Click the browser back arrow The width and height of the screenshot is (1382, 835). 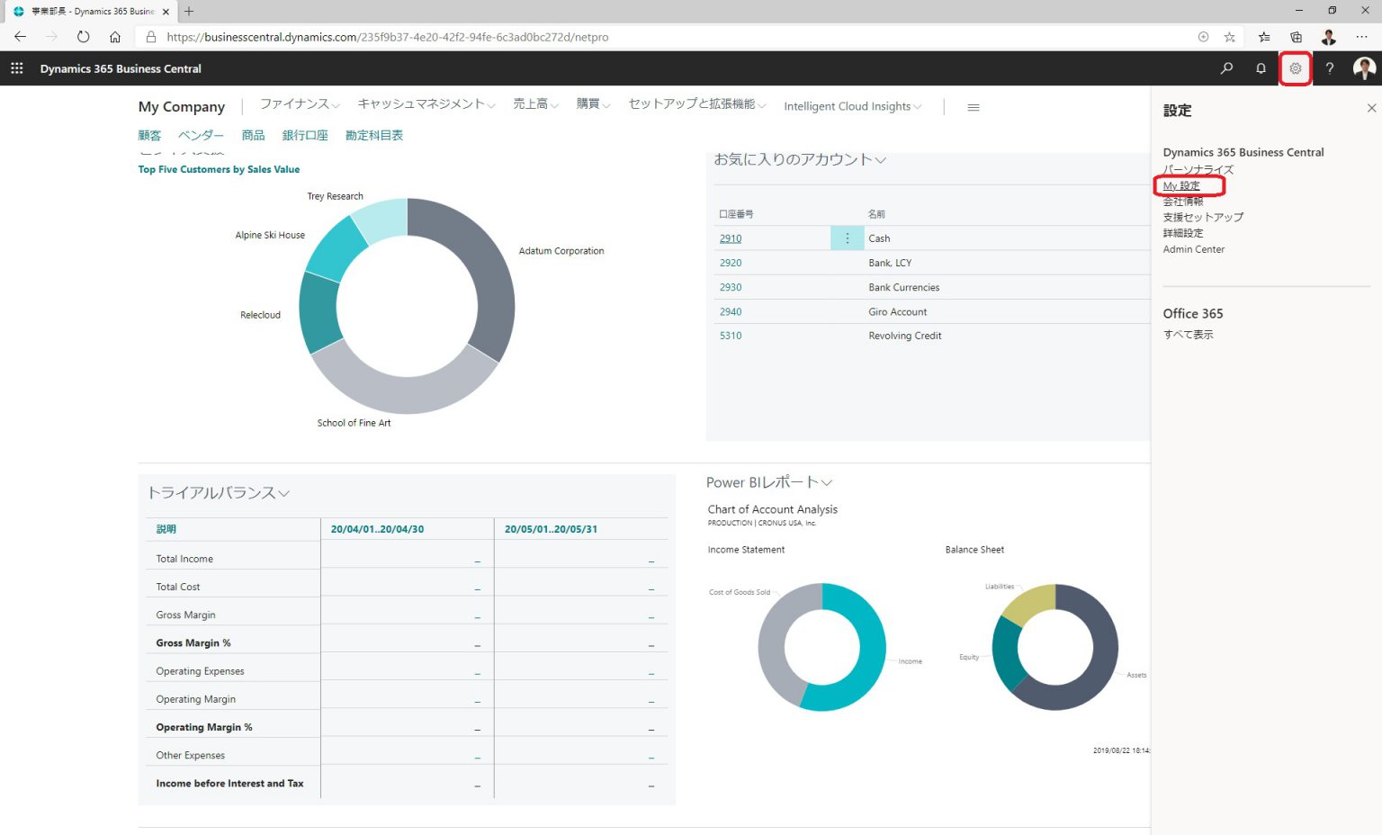pyautogui.click(x=20, y=37)
